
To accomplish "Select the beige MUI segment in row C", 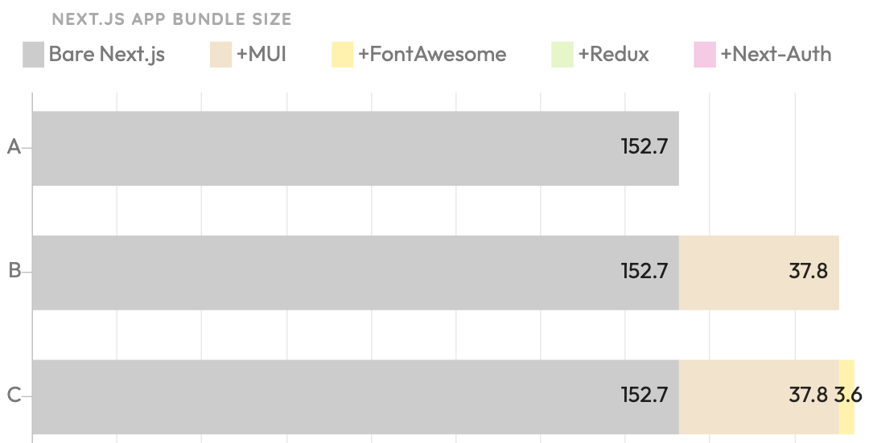I will coord(759,397).
